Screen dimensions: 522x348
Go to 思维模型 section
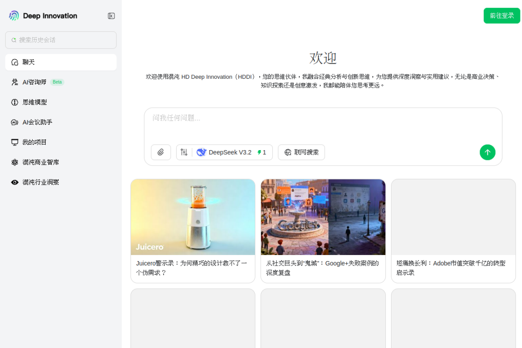[61, 102]
